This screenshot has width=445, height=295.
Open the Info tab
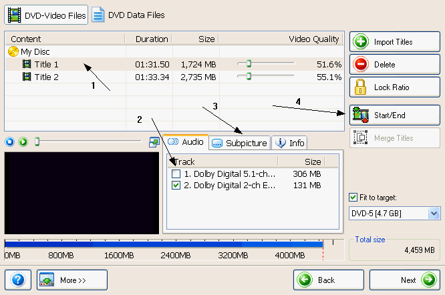289,143
